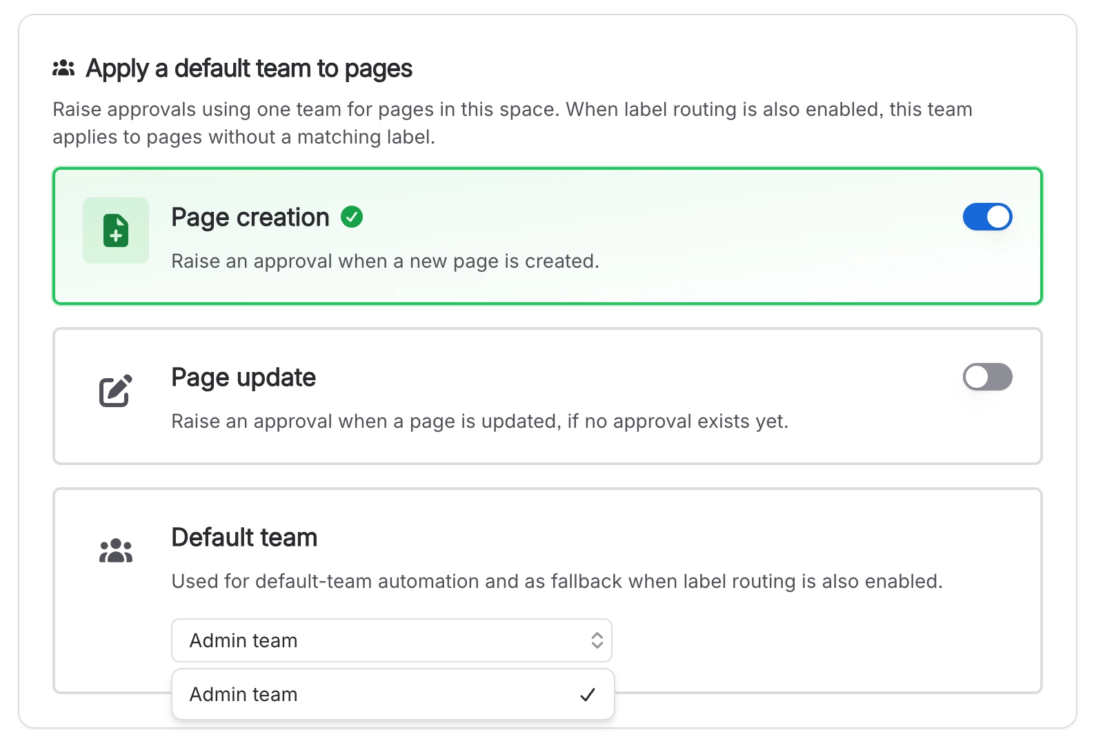Choose Admin team from the dropdown list

(392, 694)
